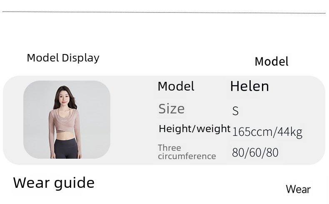Select the "165ccm/44kg" value

pos(267,132)
